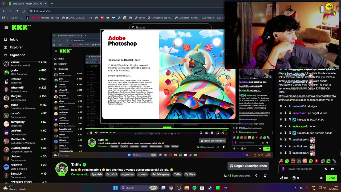Click Regala Suscripciones under the main video
341x192 pixels.
coord(248,166)
